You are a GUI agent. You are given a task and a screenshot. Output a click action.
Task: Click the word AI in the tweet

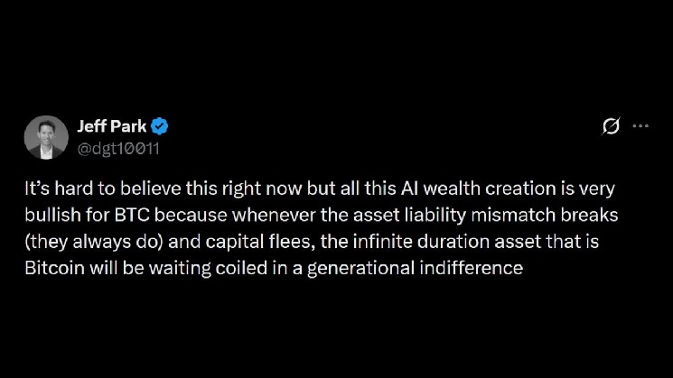[409, 189]
